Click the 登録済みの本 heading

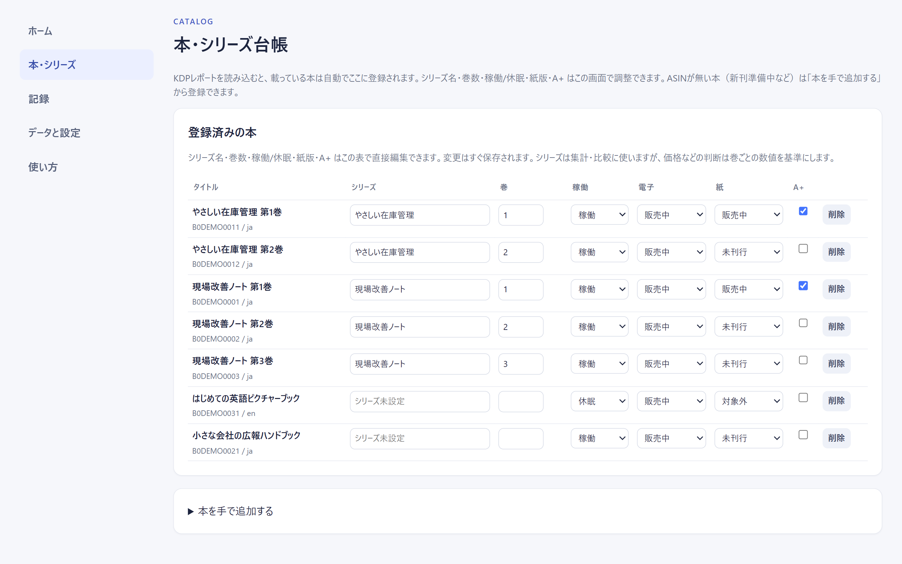click(223, 133)
